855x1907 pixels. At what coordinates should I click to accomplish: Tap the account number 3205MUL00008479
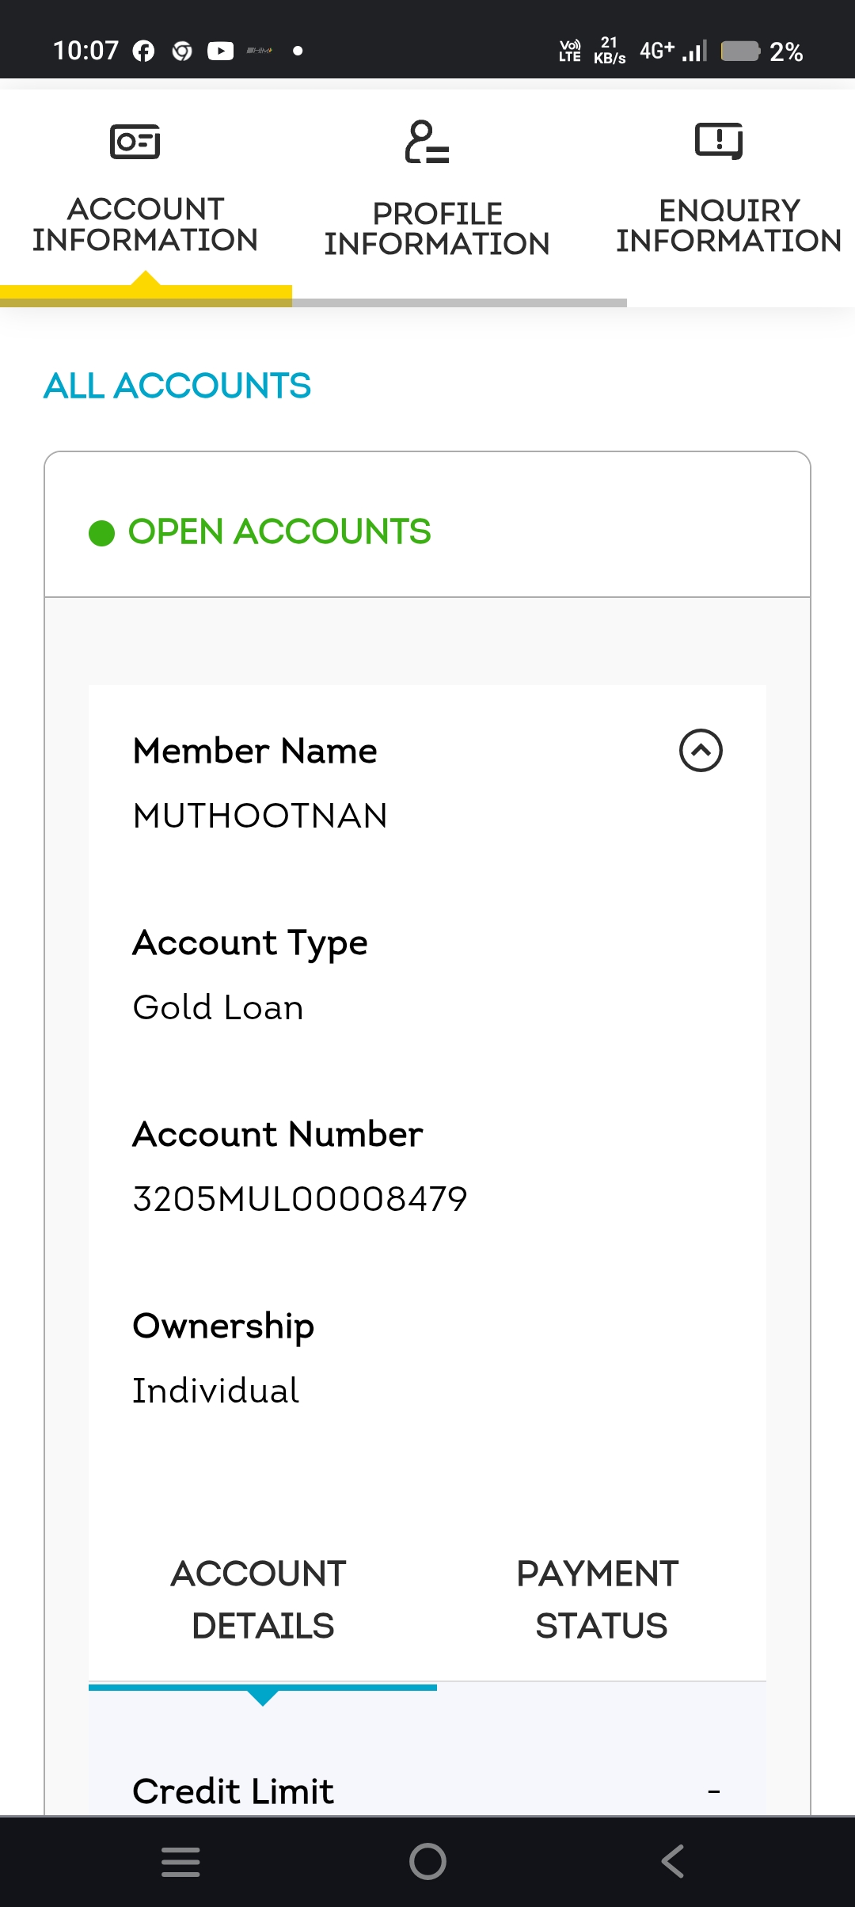300,1199
